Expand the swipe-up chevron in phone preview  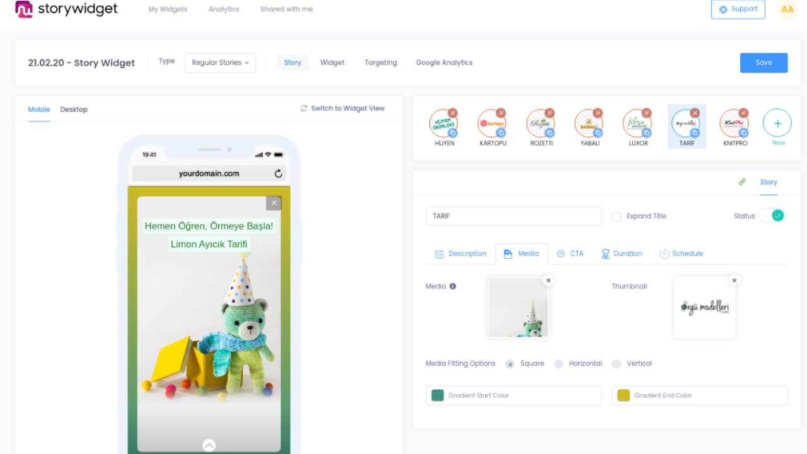click(209, 445)
